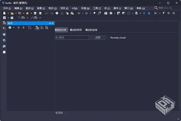The image size is (181, 121).
Task: Create a new file with the blank page icon
Action: pos(5,13)
